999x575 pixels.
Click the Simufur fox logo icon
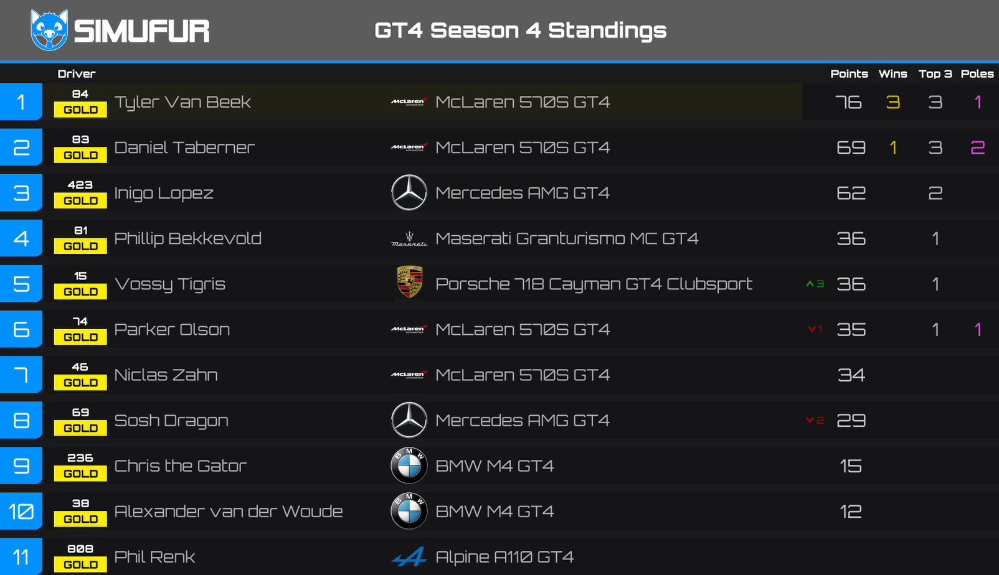pyautogui.click(x=49, y=30)
